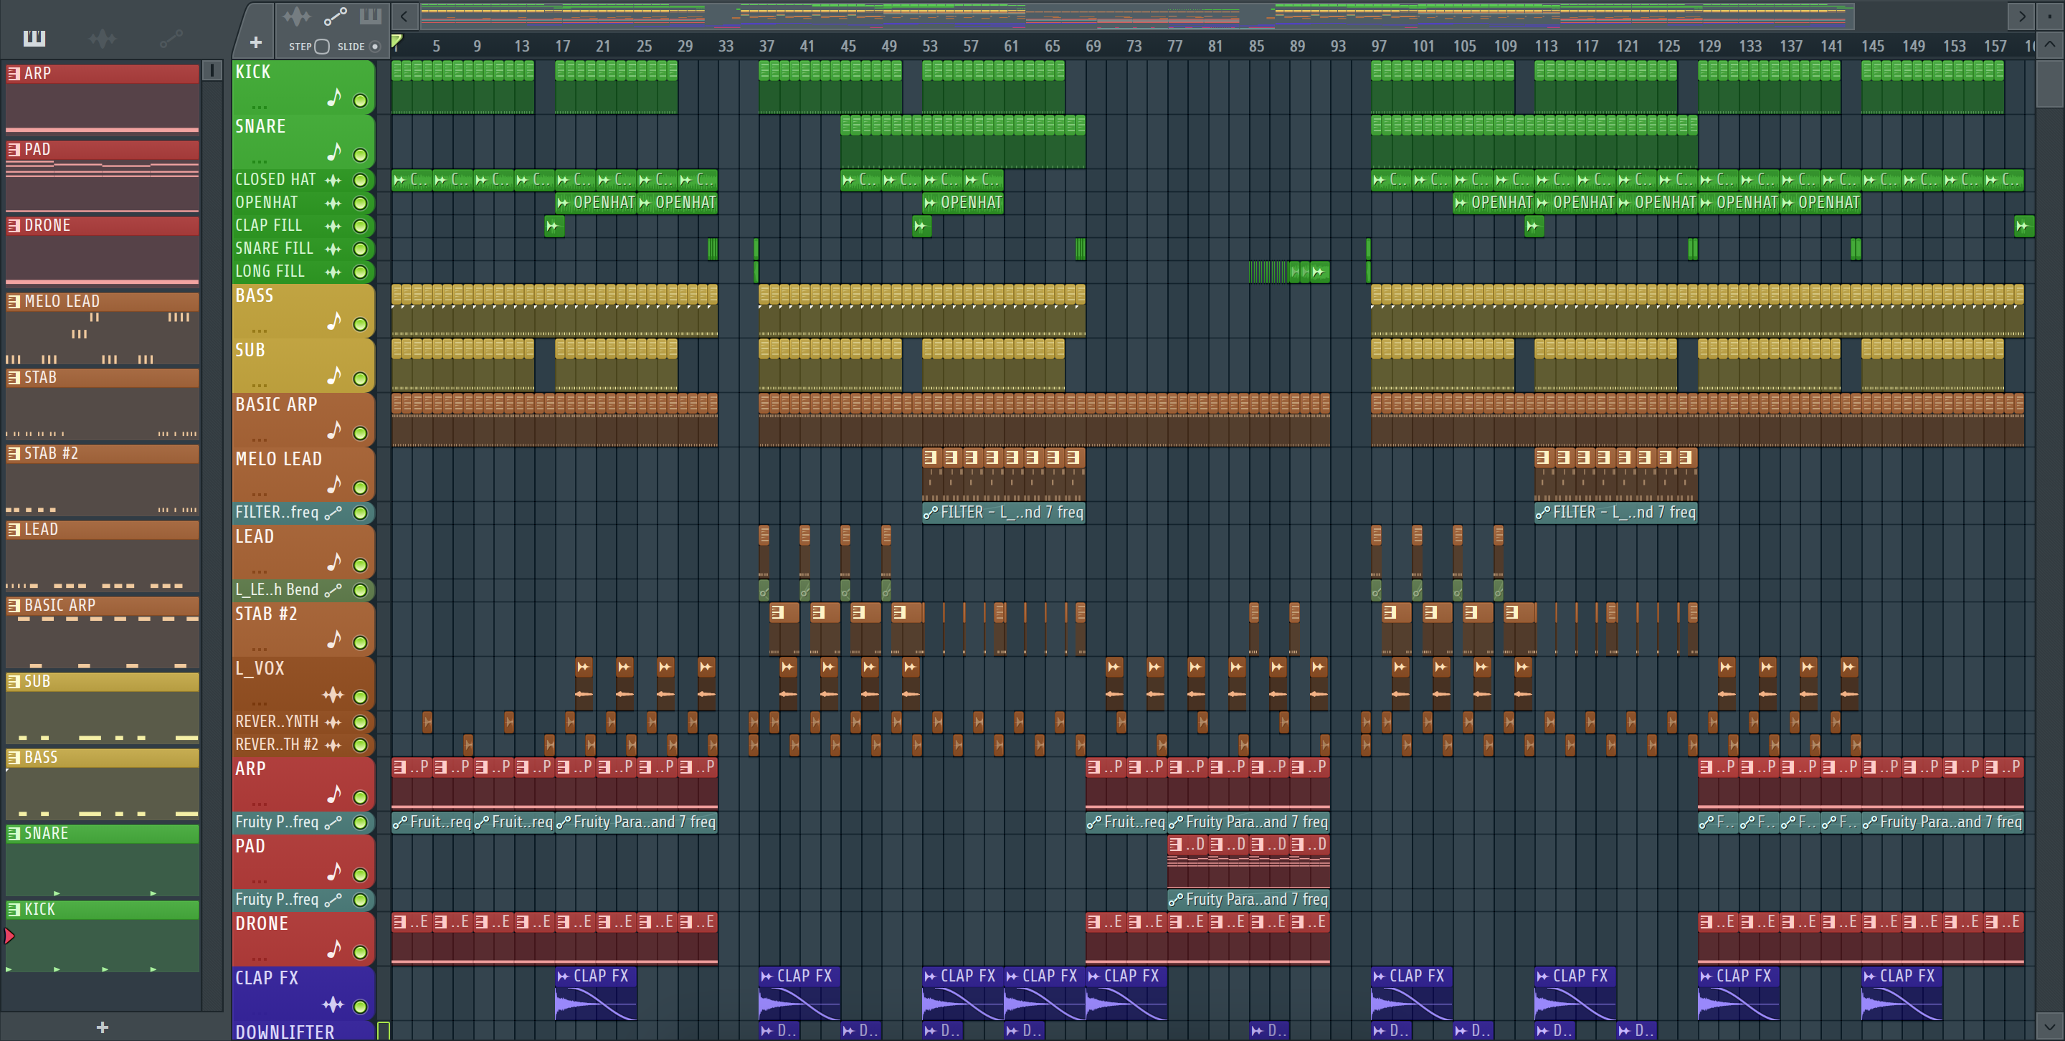Select the DRONE pattern in the picker
2065x1041 pixels.
(x=103, y=252)
